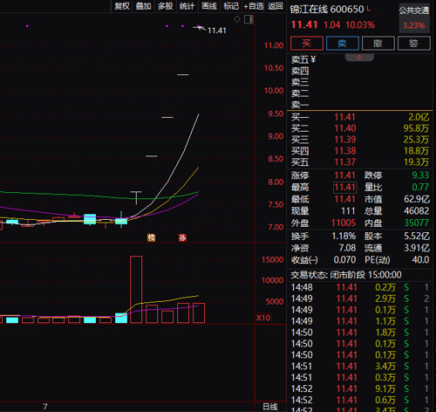This screenshot has width=436, height=412.
Task: Toggle the side panel layout icon
Action: pyautogui.click(x=249, y=19)
